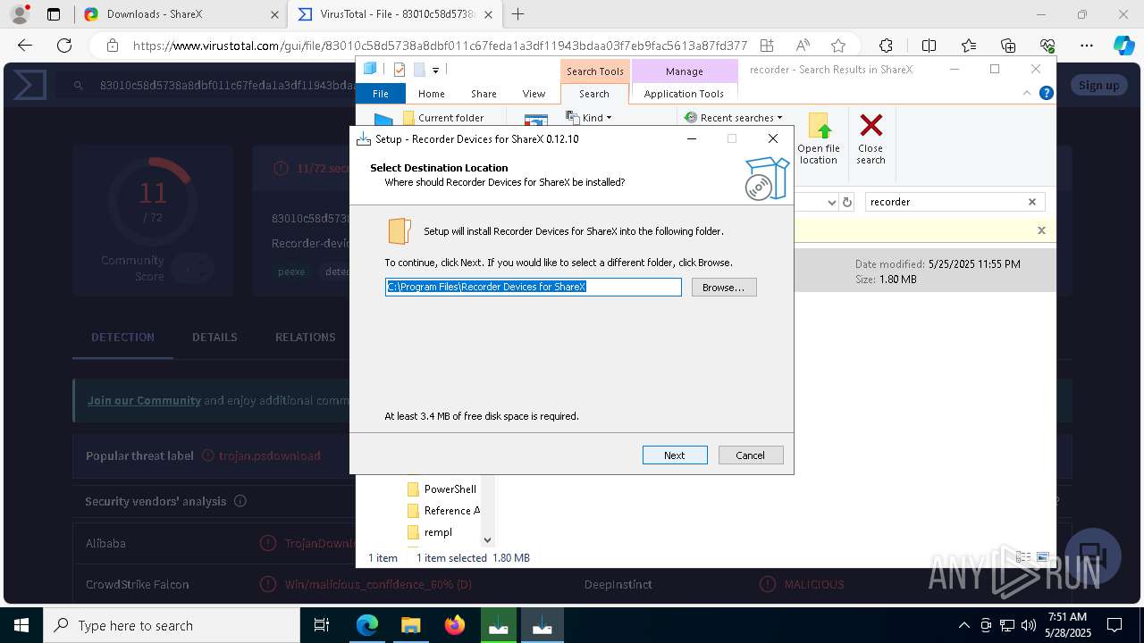Open the Application Tools tab
Screen dimensions: 1144x643
pos(684,94)
